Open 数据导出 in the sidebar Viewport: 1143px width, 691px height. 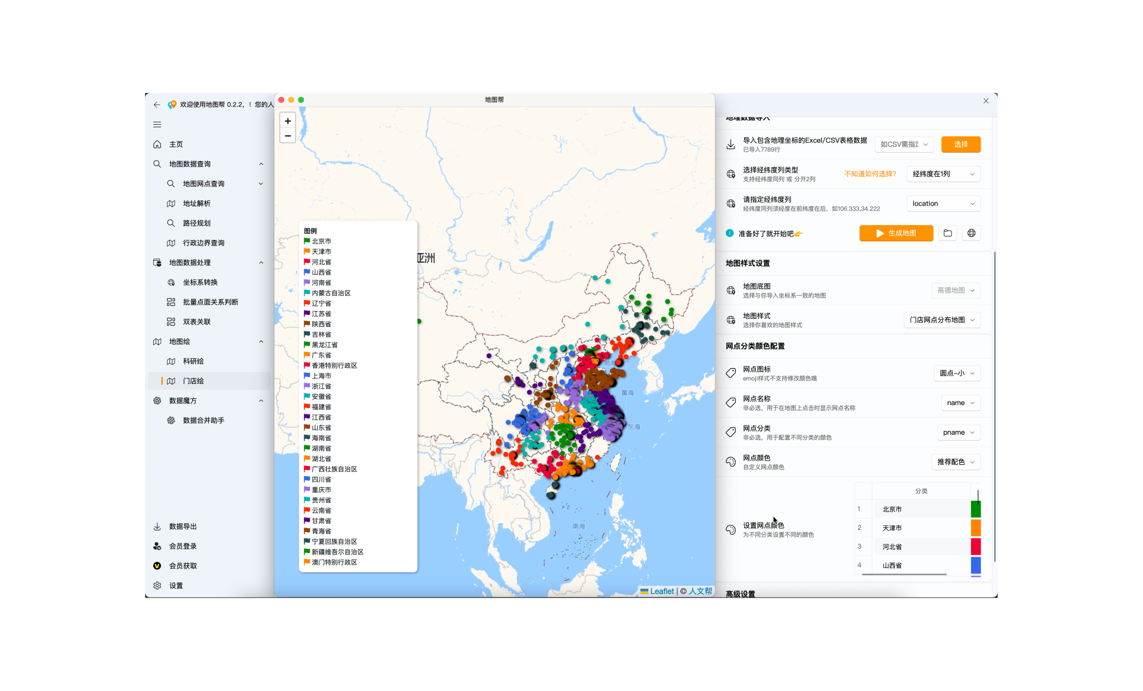183,527
